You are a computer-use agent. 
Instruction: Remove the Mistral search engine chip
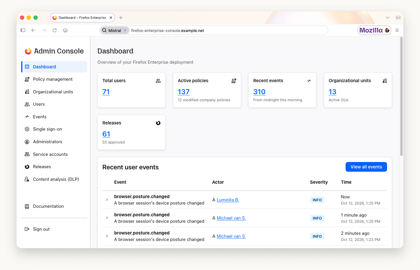point(125,30)
